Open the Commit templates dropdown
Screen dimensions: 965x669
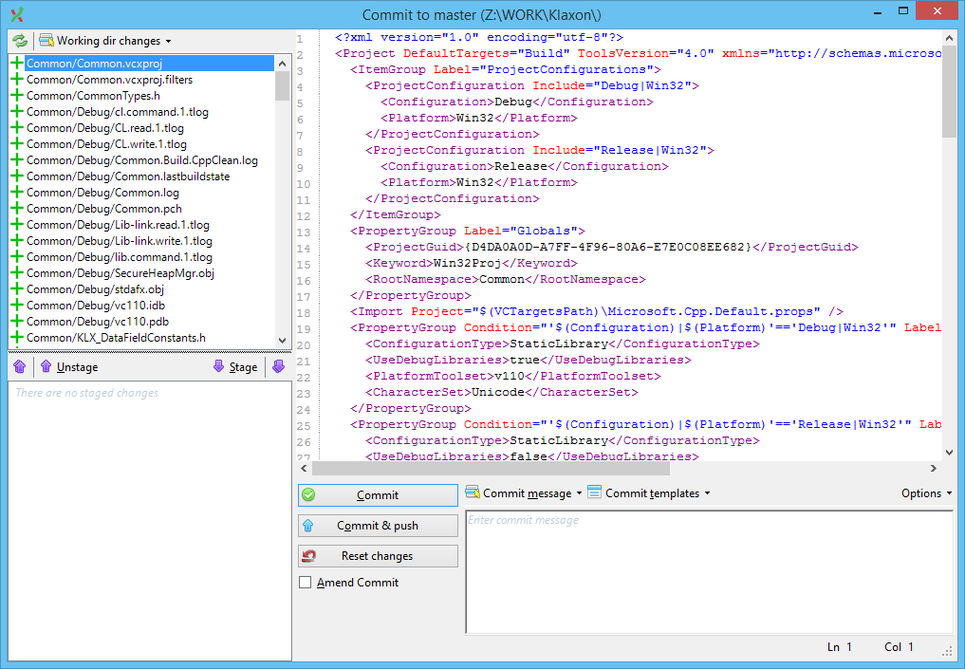pyautogui.click(x=649, y=493)
